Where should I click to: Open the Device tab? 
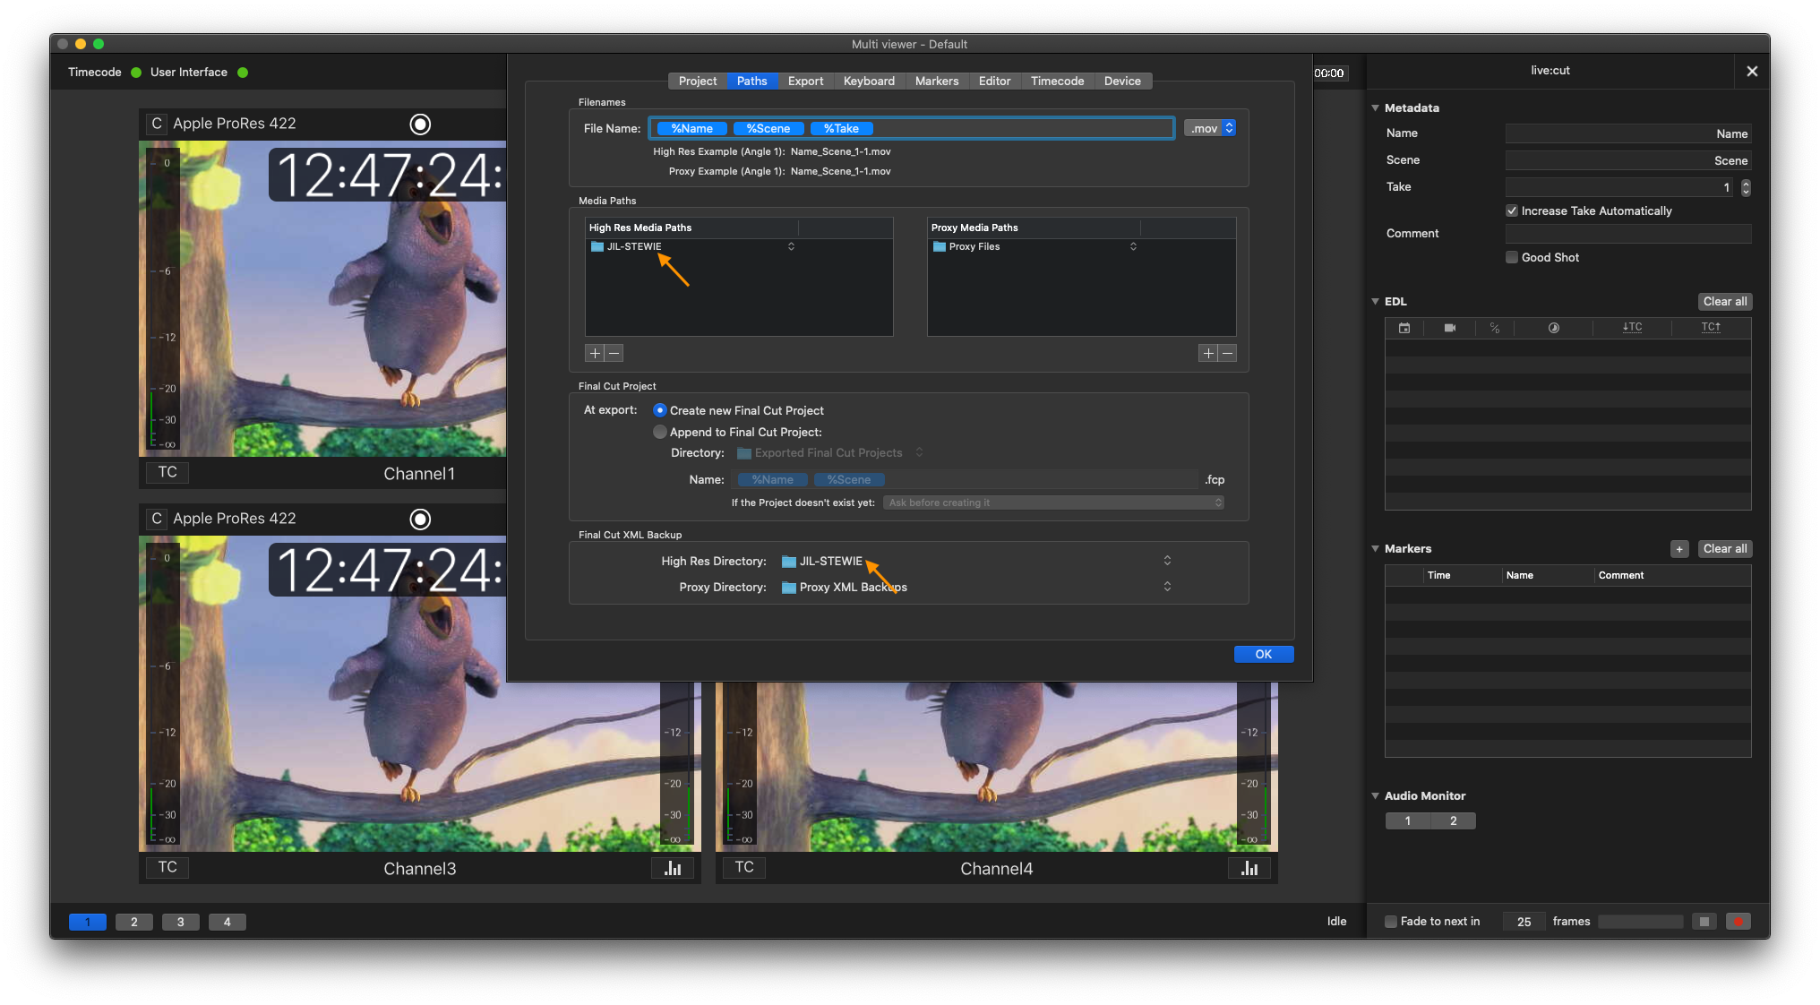pos(1122,81)
